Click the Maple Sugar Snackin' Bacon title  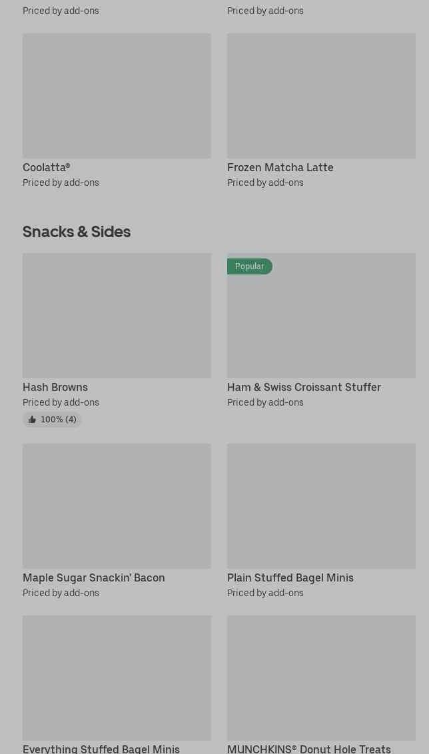point(94,578)
